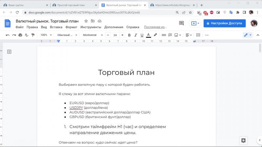Add a comment via toolbar icon
The width and height of the screenshot is (262, 147).
click(170, 35)
